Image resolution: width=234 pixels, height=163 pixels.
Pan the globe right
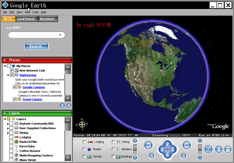[x=173, y=149]
